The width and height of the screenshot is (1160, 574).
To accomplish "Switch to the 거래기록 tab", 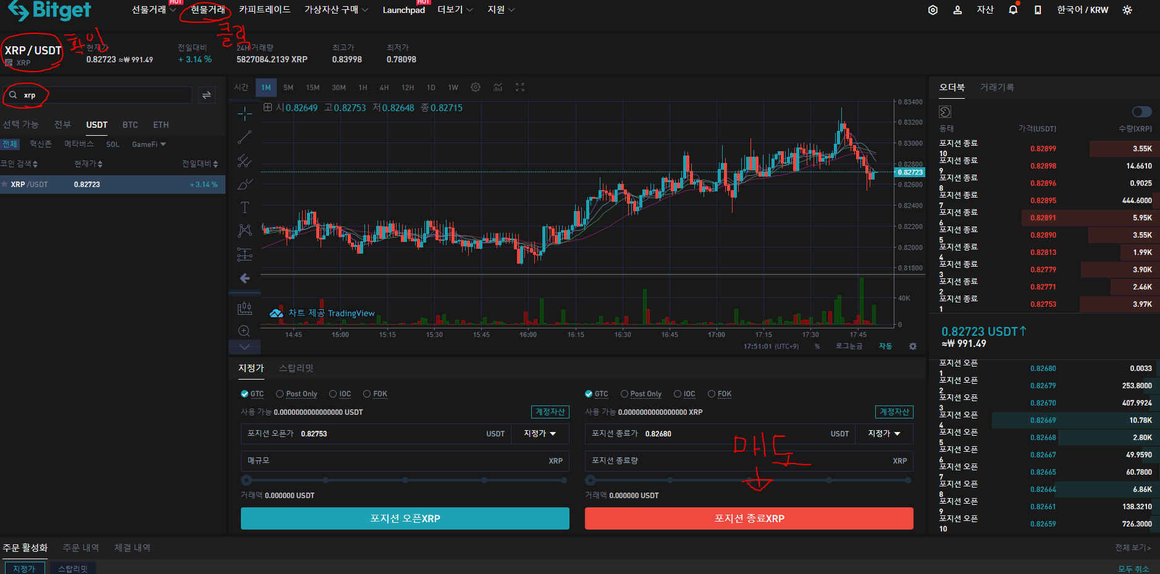I will (x=997, y=88).
